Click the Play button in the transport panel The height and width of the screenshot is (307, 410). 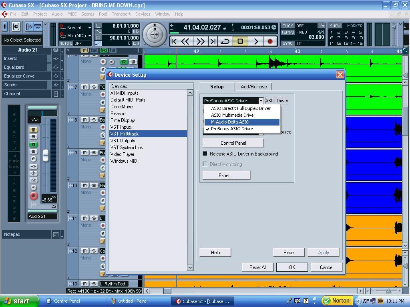pos(256,41)
